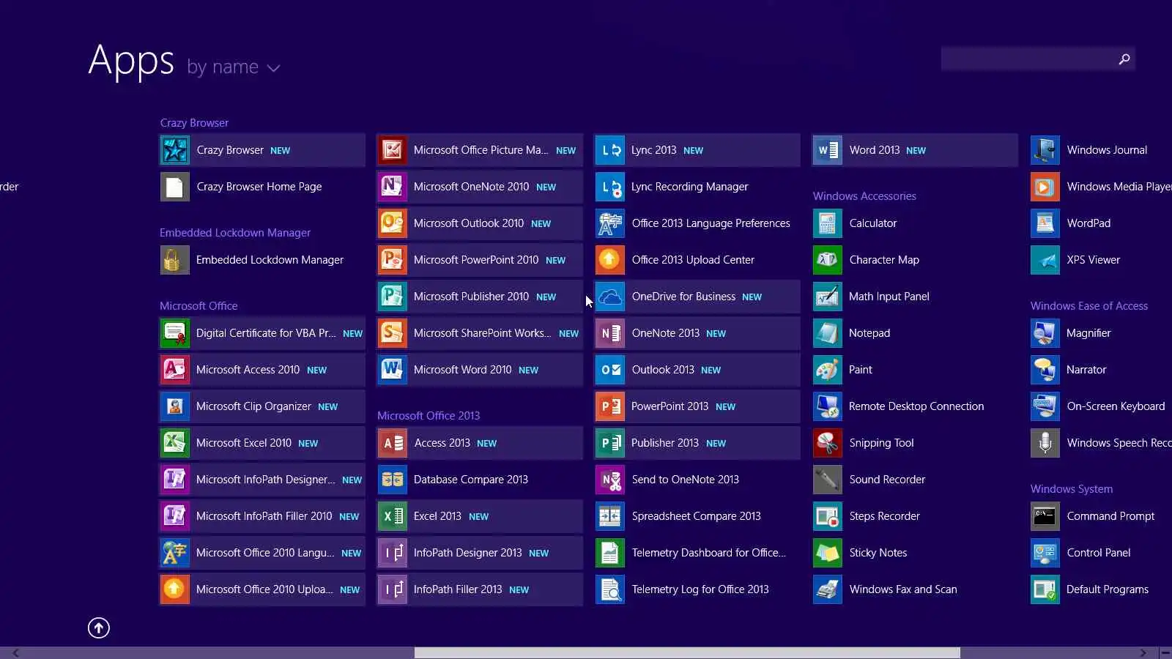Open Publisher 2013 icon

pyautogui.click(x=609, y=443)
